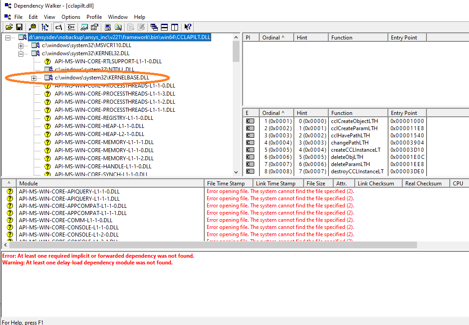
Task: Collapse the KERNEL32.DLL tree node
Action: (x=21, y=54)
